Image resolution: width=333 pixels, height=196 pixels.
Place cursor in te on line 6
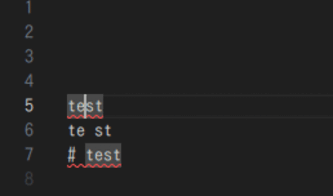(x=76, y=130)
